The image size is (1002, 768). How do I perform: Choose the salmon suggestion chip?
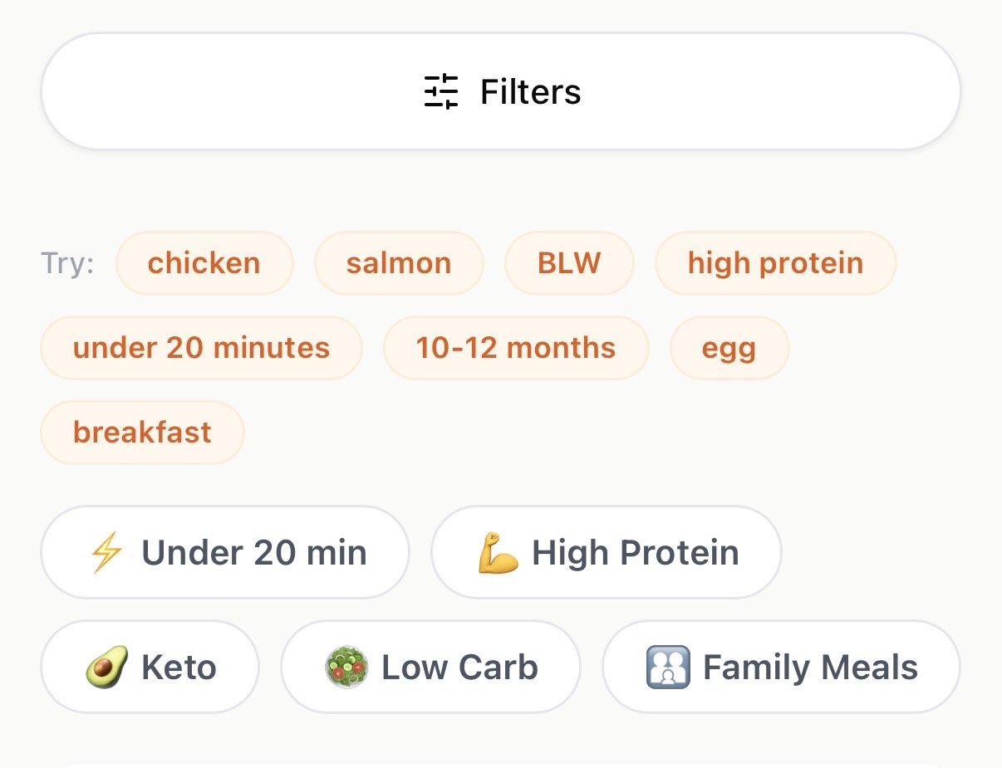point(399,263)
